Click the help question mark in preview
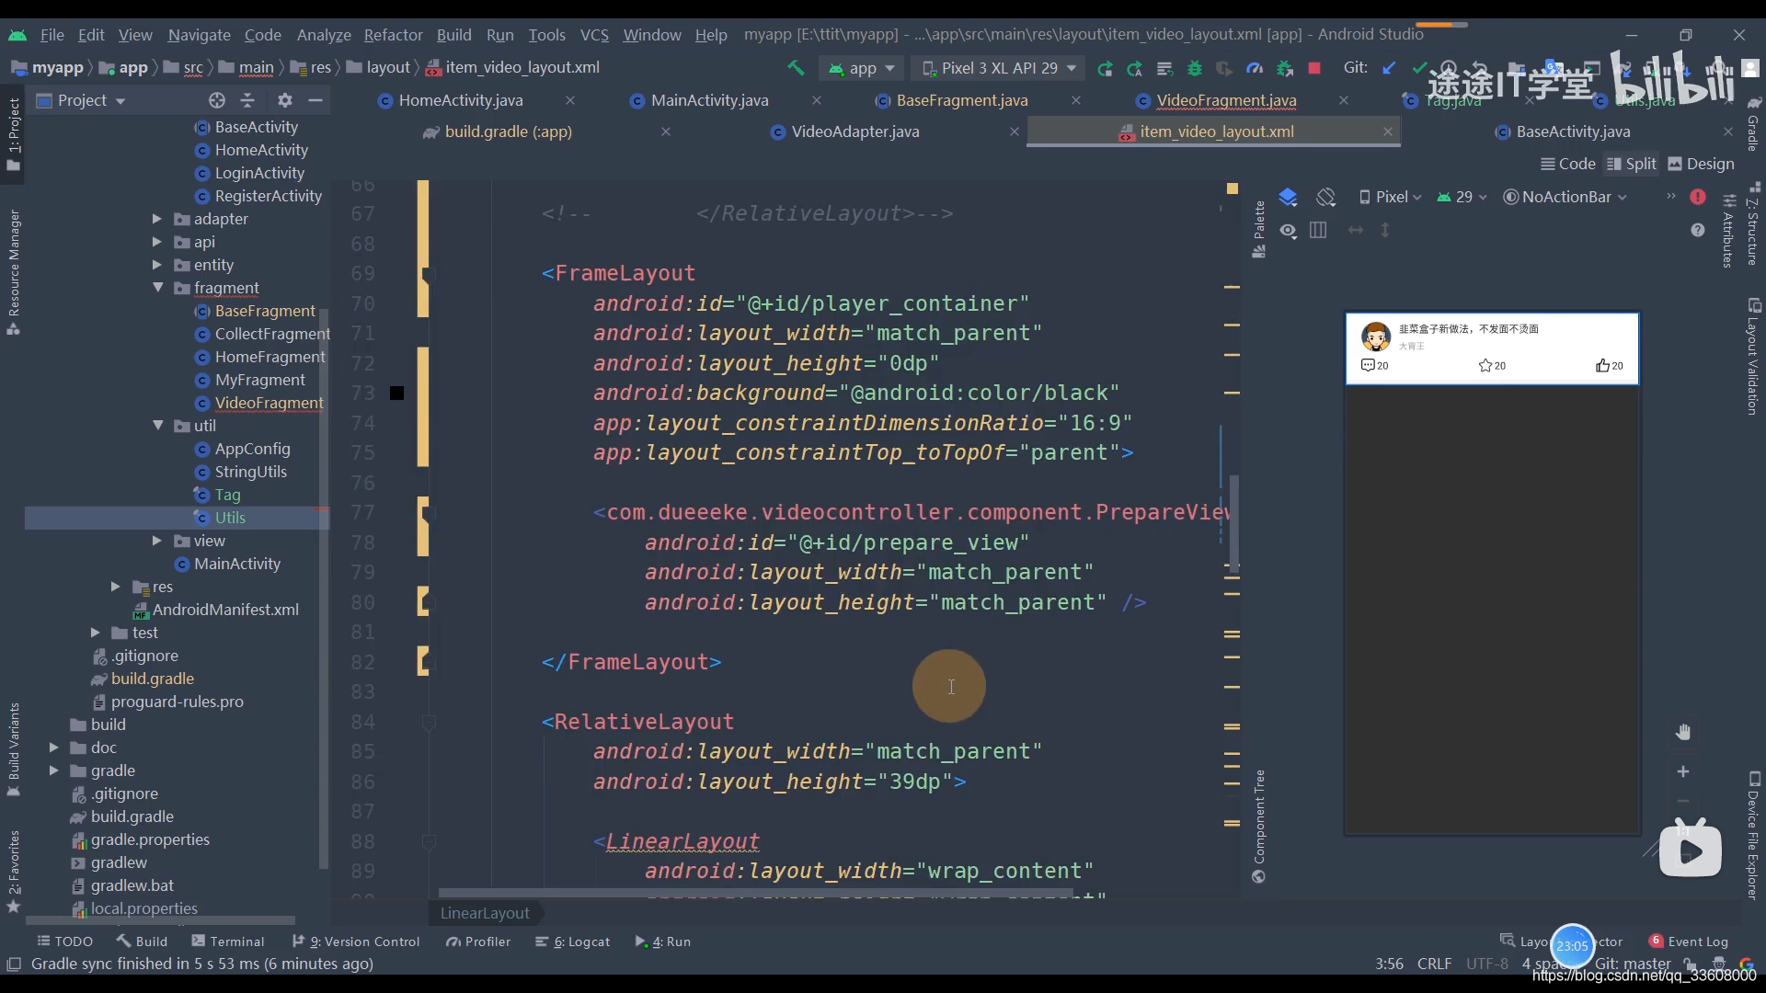Screen dimensions: 1766x993 [1698, 230]
